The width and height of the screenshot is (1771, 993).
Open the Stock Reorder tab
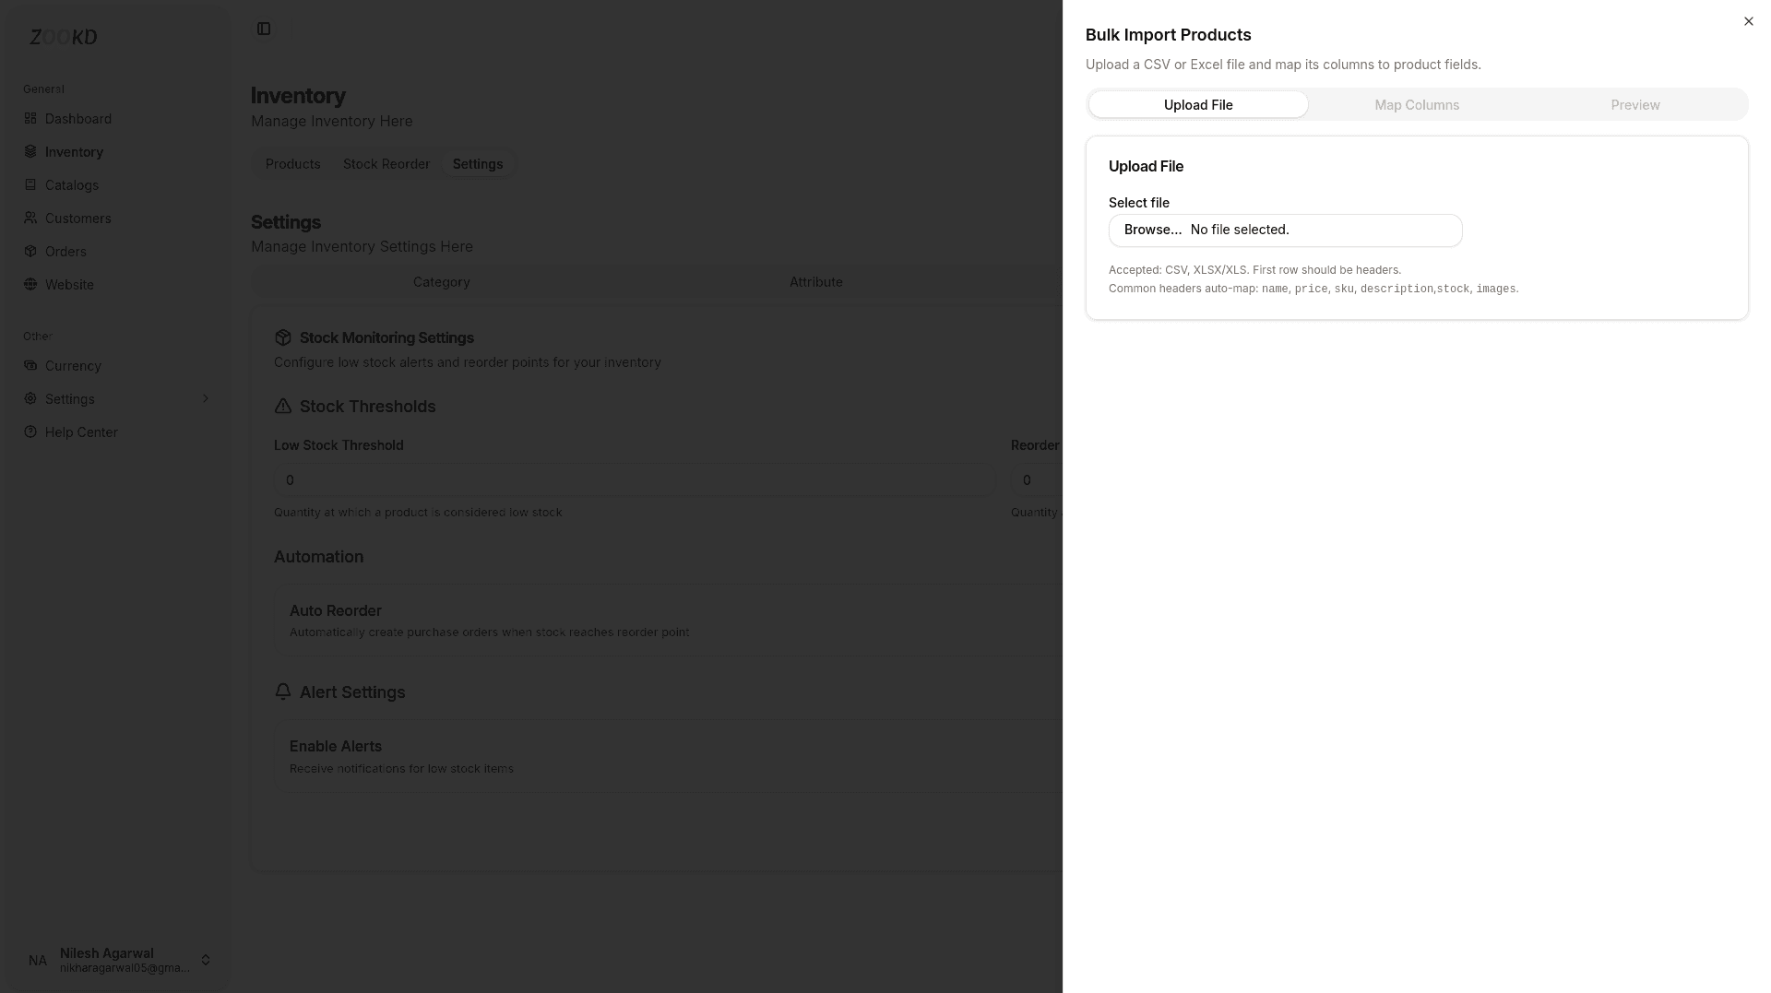386,163
